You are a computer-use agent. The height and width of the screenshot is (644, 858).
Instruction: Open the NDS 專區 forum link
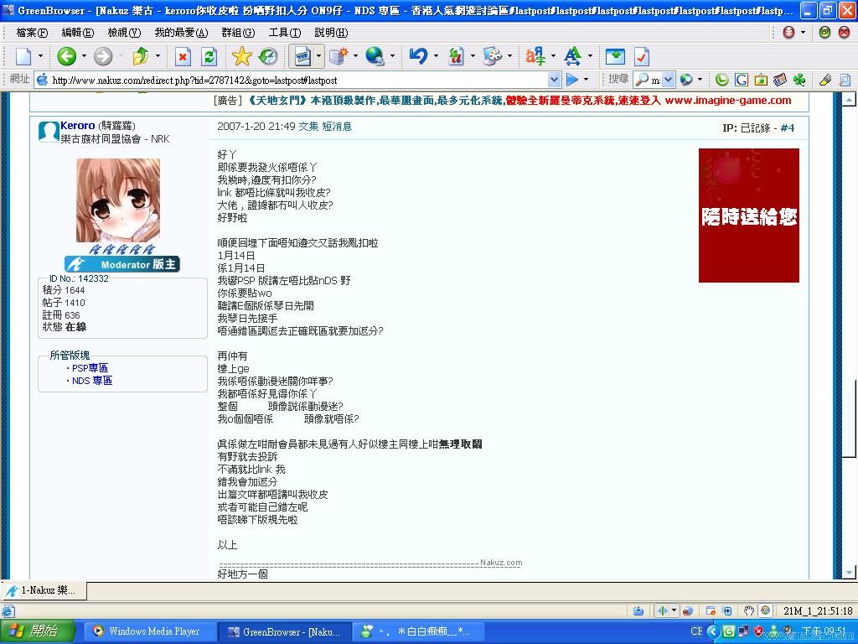coord(91,381)
